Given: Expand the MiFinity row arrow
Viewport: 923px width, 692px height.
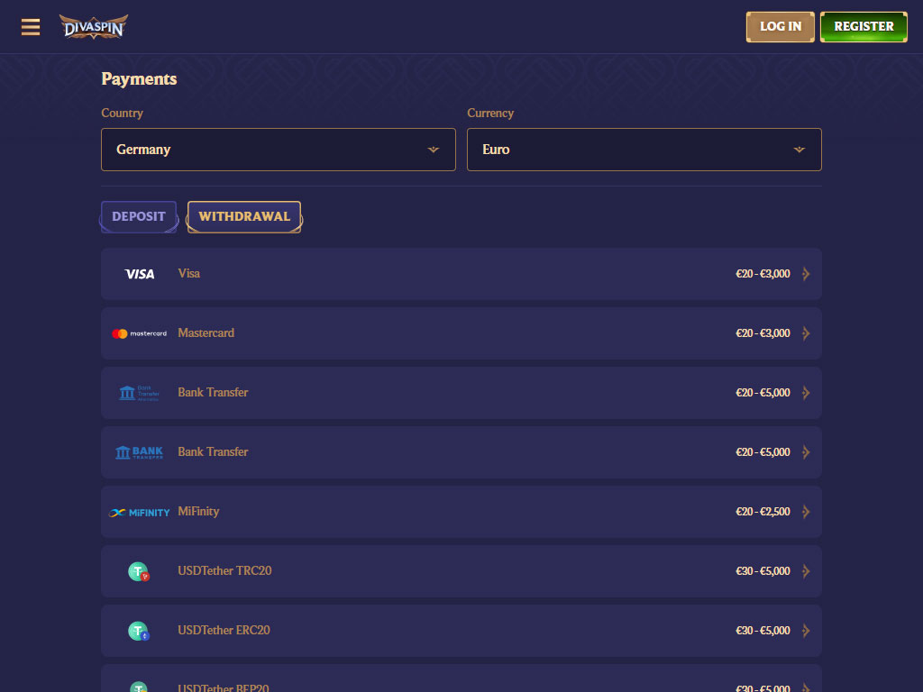Looking at the screenshot, I should coord(806,512).
